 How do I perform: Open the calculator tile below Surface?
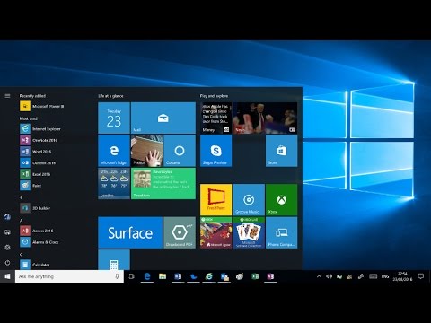pos(114,260)
